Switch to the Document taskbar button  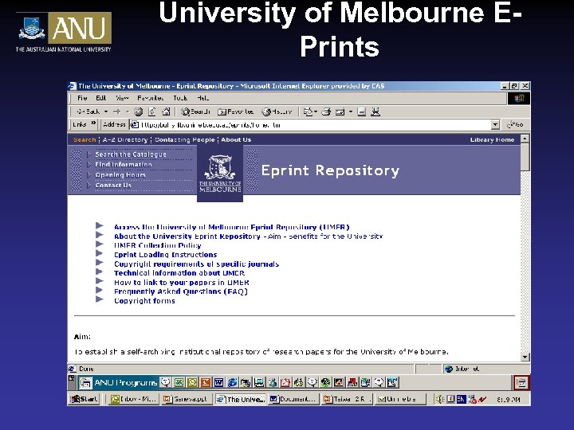tap(293, 399)
